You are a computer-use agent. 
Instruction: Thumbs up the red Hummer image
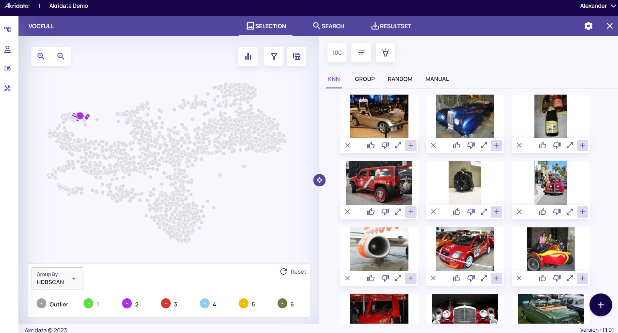tap(371, 212)
